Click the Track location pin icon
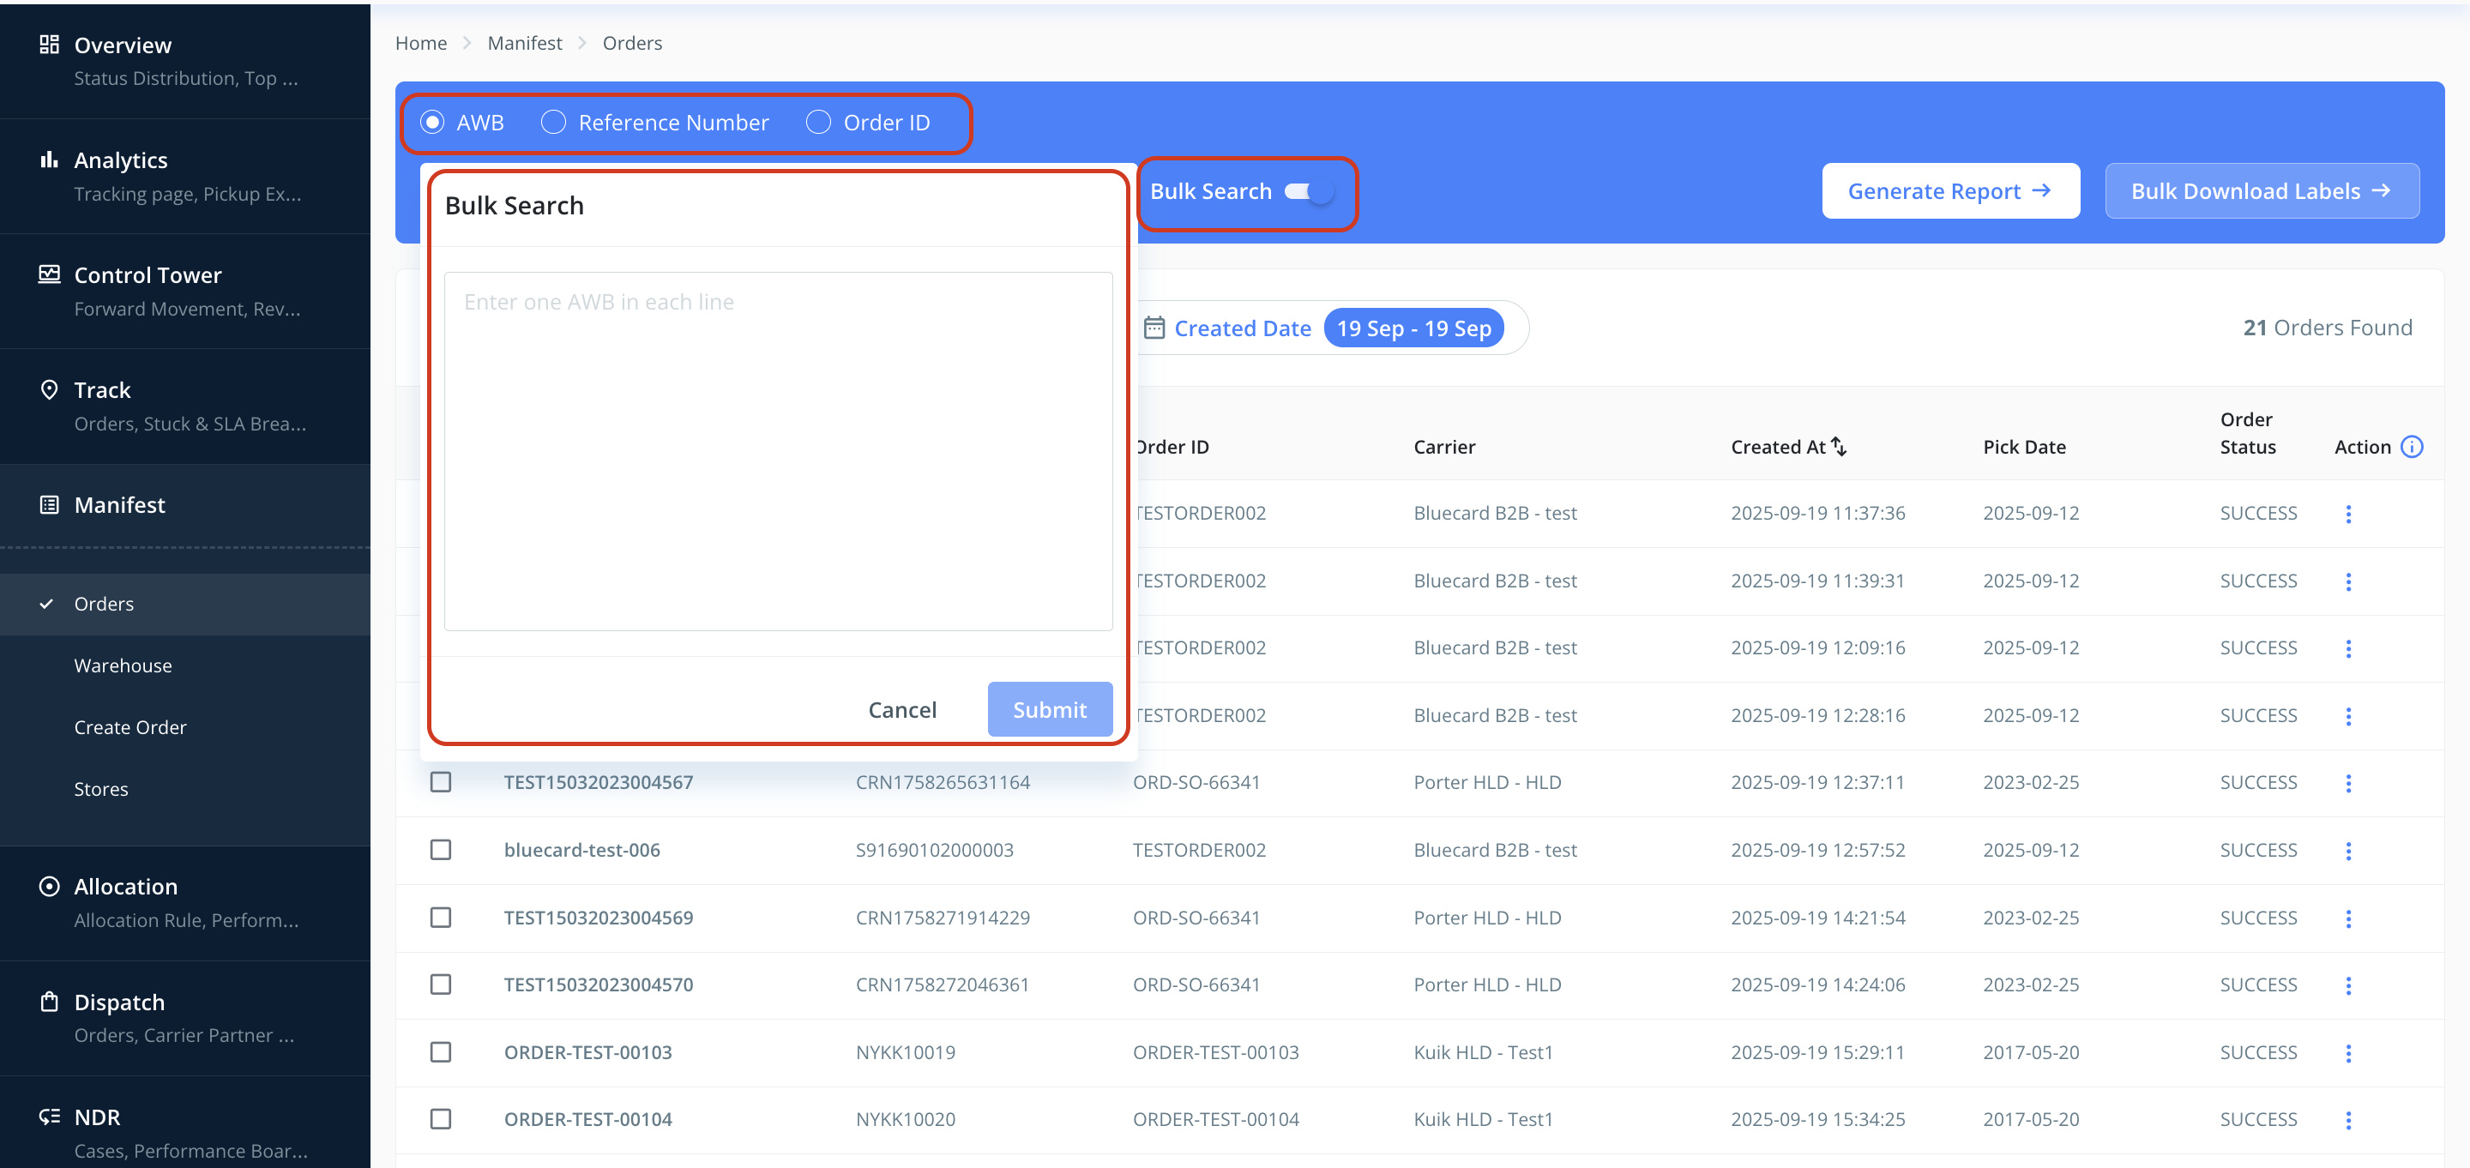The height and width of the screenshot is (1168, 2470). pos(49,389)
